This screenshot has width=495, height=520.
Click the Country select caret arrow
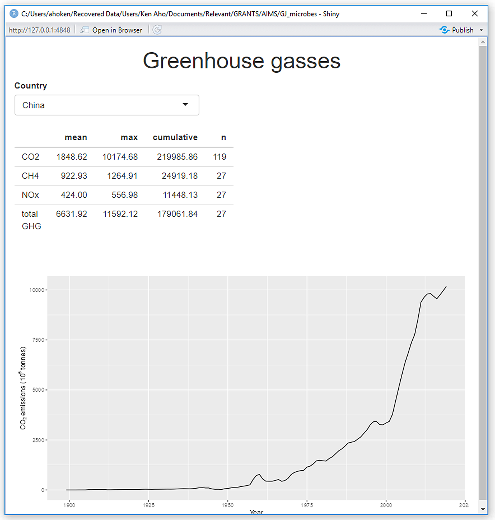click(185, 105)
